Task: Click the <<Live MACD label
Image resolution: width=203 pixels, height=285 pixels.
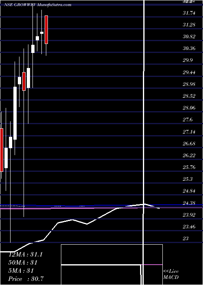Action: pyautogui.click(x=171, y=274)
